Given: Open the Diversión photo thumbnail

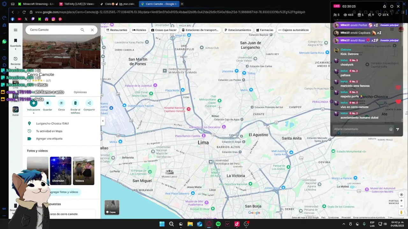Looking at the screenshot, I should point(61,171).
